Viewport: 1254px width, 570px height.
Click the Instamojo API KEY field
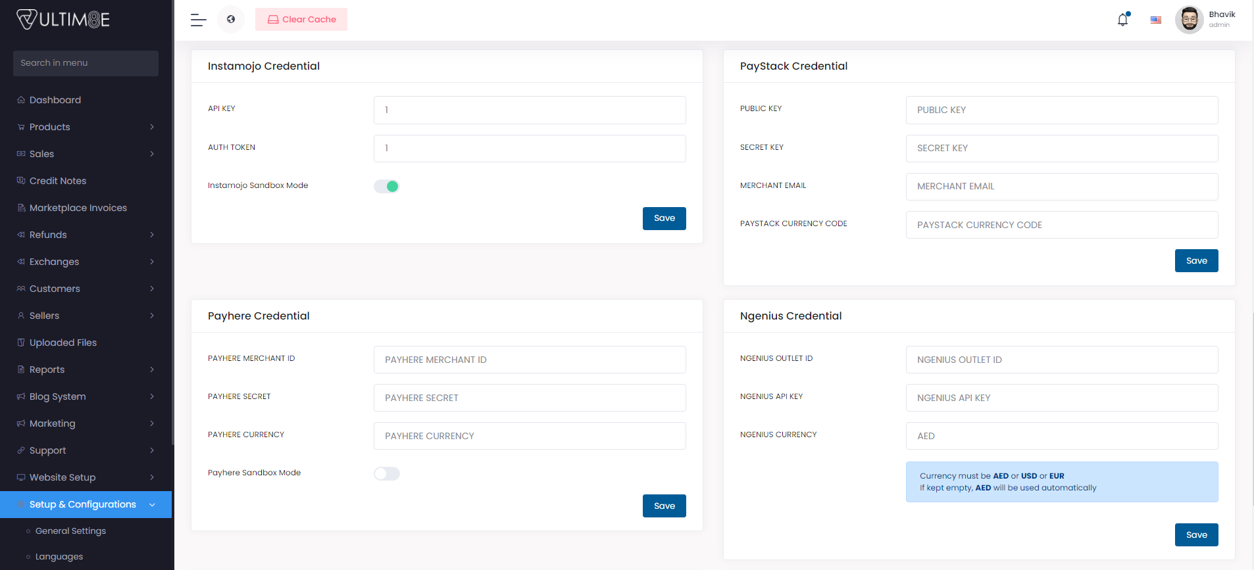[530, 110]
